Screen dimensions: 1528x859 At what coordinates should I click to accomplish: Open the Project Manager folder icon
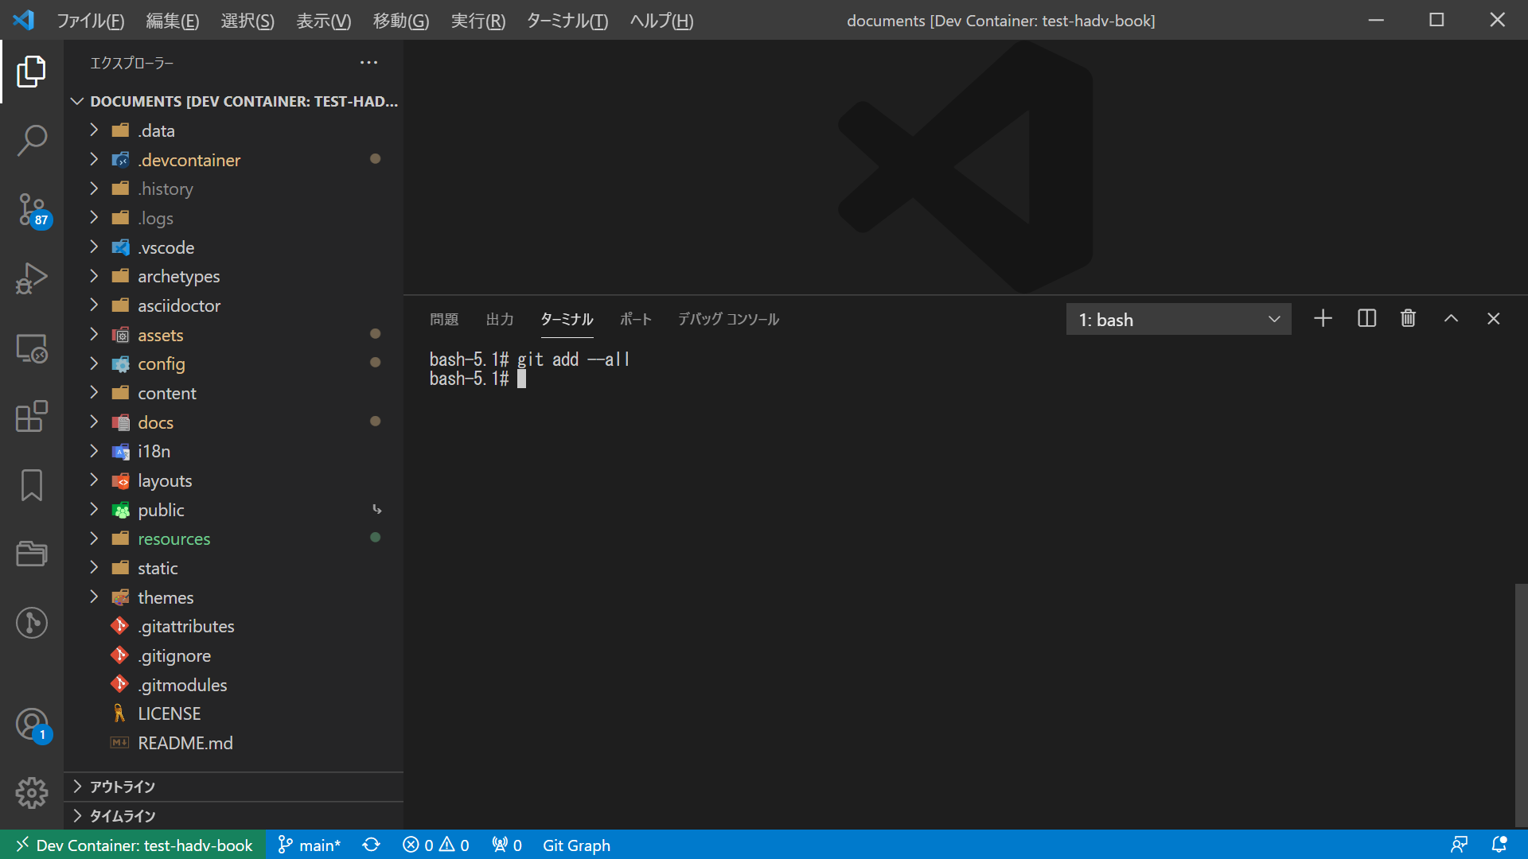[32, 554]
